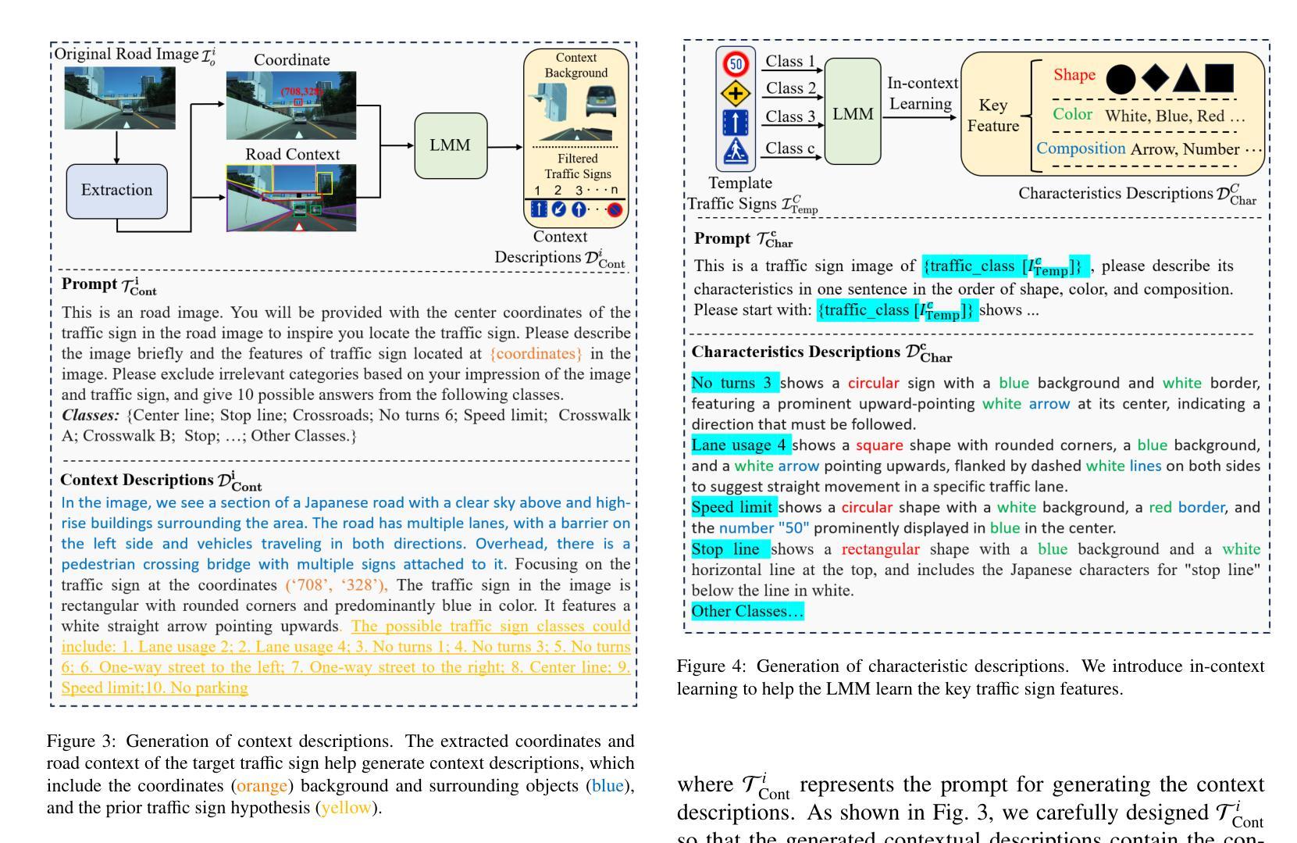Click the italic 'Classes:' label

(x=91, y=415)
